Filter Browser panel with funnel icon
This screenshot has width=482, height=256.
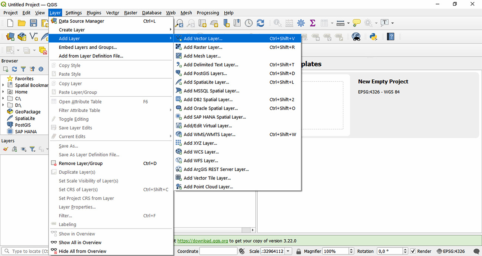(x=23, y=69)
